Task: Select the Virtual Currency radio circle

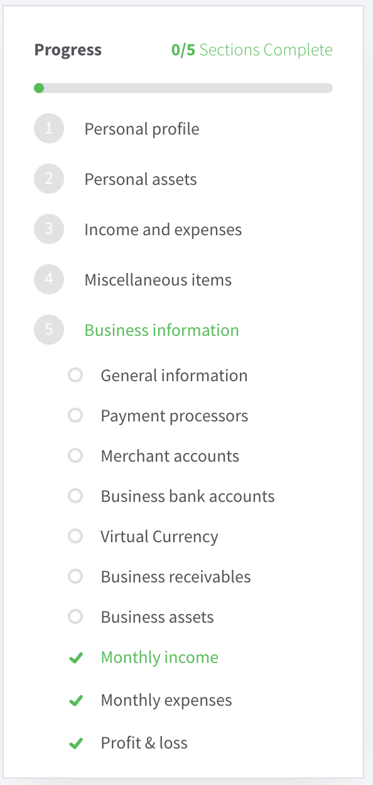Action: (x=75, y=537)
